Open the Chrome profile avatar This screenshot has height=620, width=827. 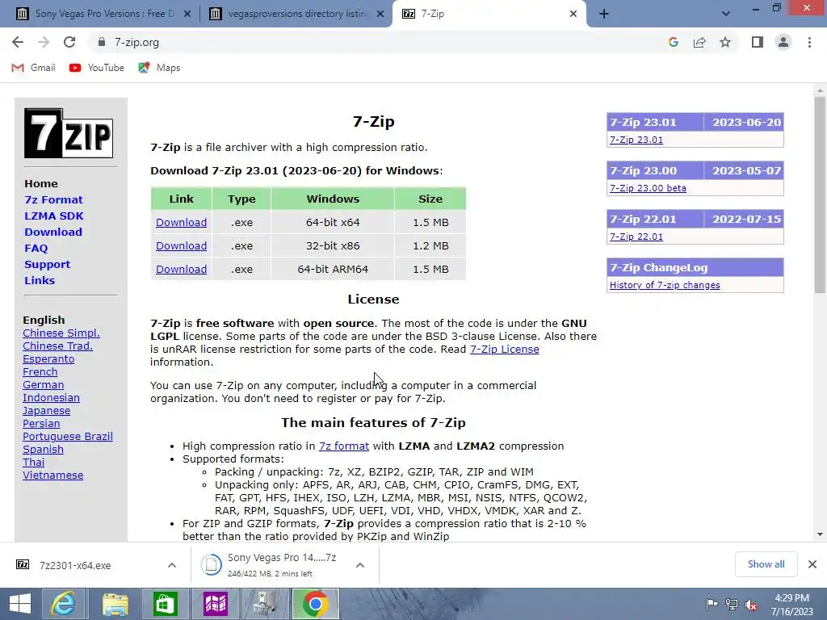pos(783,42)
